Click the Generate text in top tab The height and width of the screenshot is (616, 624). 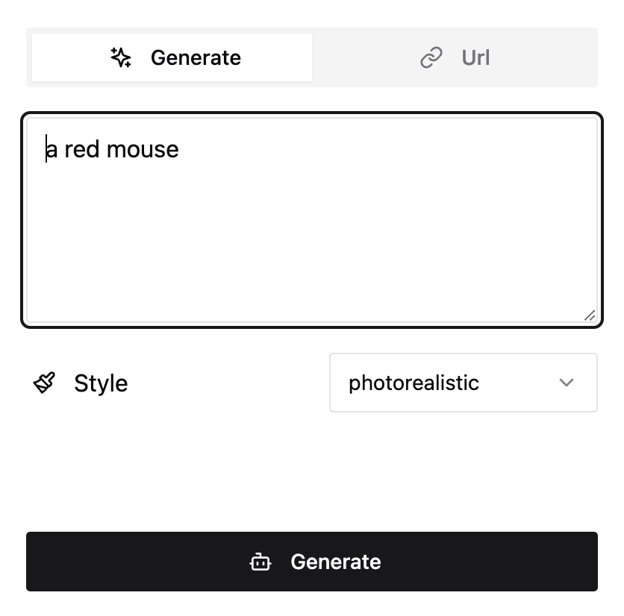pyautogui.click(x=196, y=57)
